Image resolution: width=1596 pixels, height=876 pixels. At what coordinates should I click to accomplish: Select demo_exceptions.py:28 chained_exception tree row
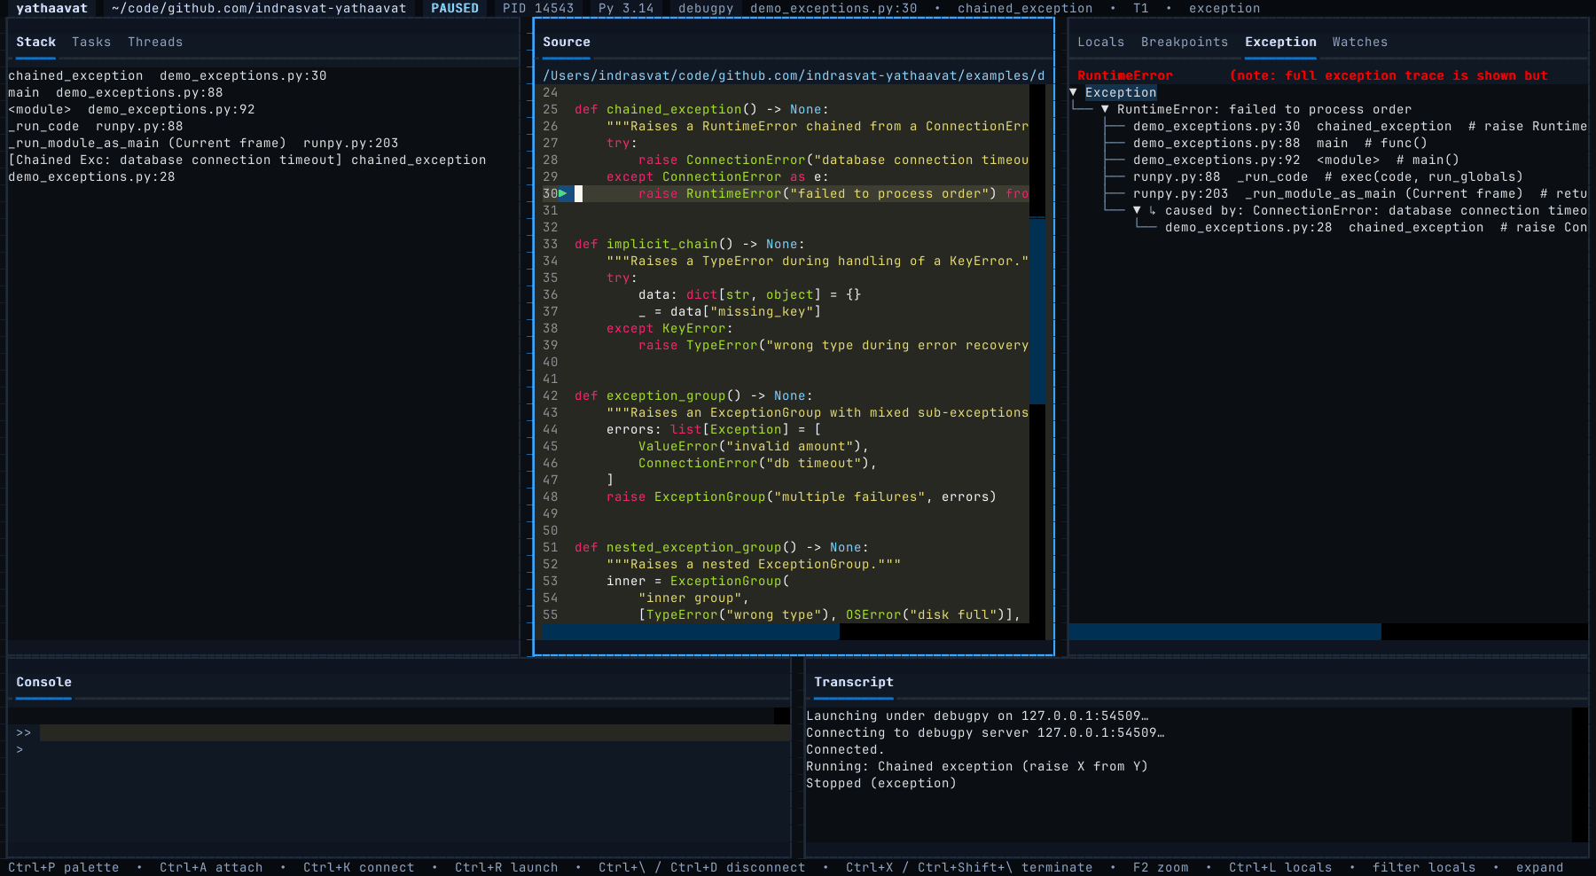click(x=1376, y=227)
